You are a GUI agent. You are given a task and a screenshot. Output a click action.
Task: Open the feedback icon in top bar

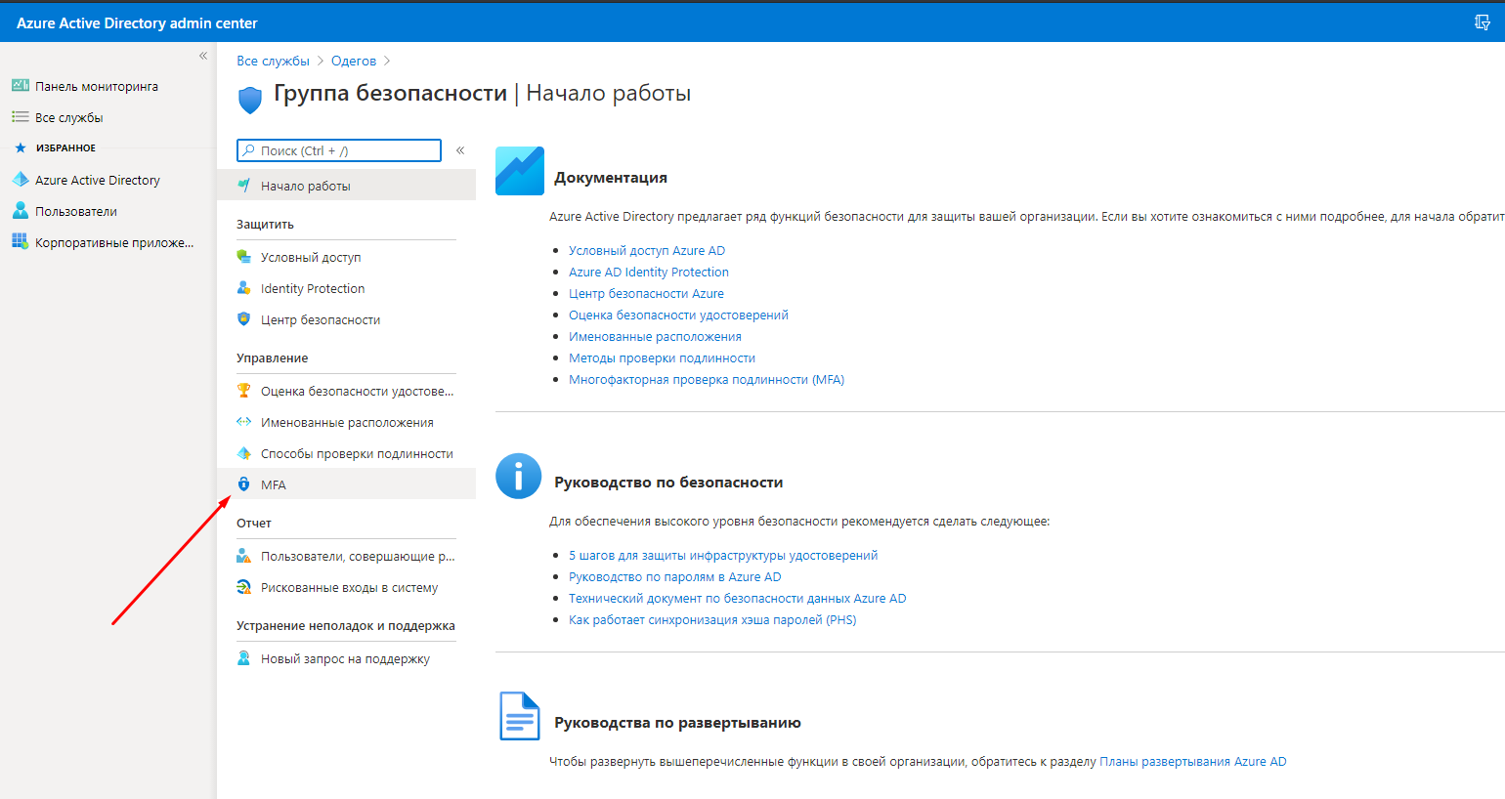tap(1482, 22)
